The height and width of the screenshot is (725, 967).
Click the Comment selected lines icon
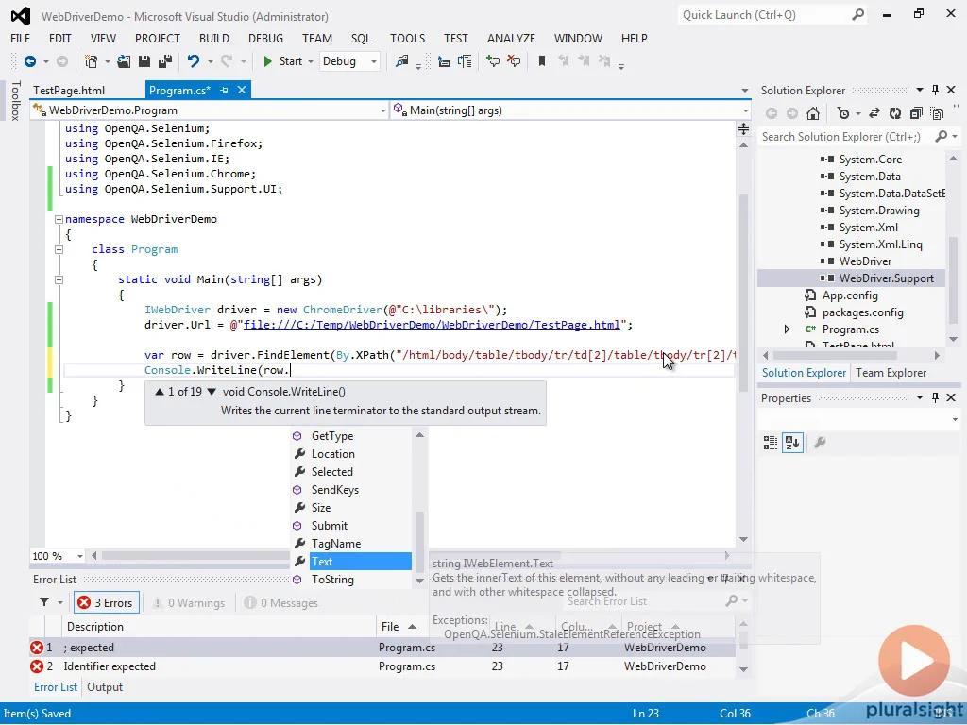click(x=493, y=61)
